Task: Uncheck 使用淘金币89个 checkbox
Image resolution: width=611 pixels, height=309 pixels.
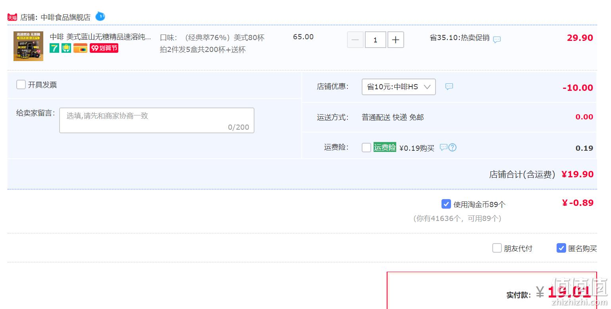Action: (x=446, y=204)
